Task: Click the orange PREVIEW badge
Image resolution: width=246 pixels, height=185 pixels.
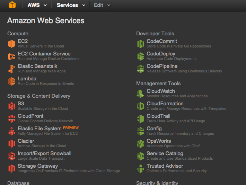Action: point(71,127)
